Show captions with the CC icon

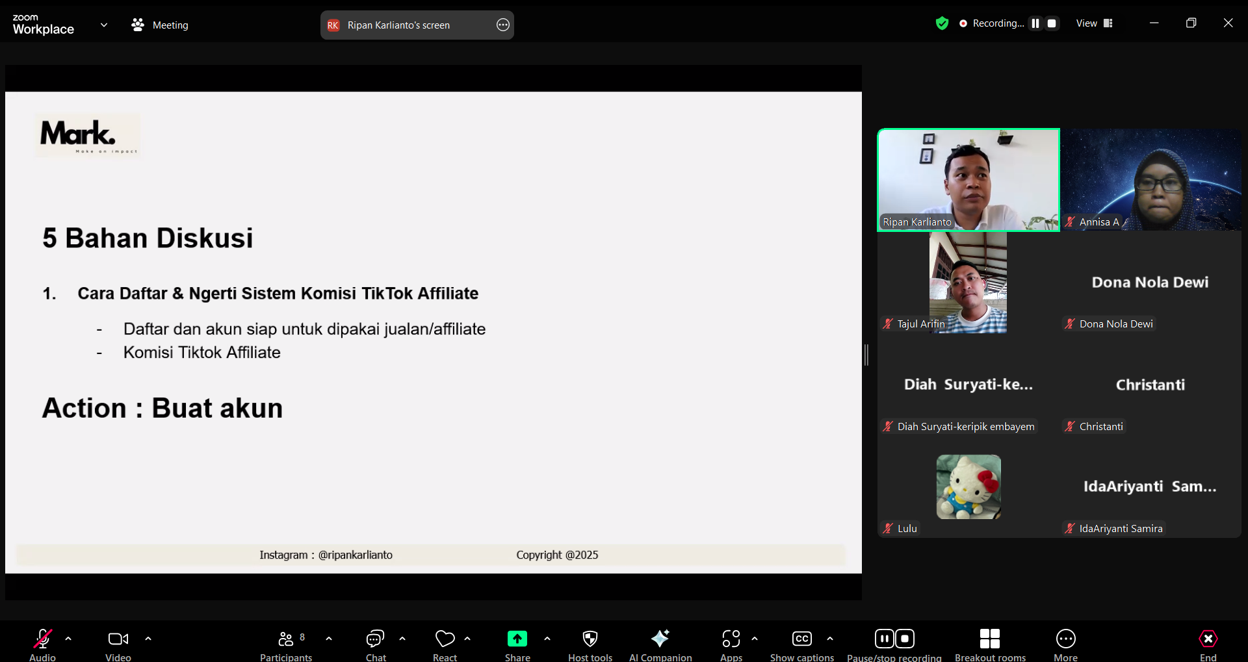tap(802, 639)
